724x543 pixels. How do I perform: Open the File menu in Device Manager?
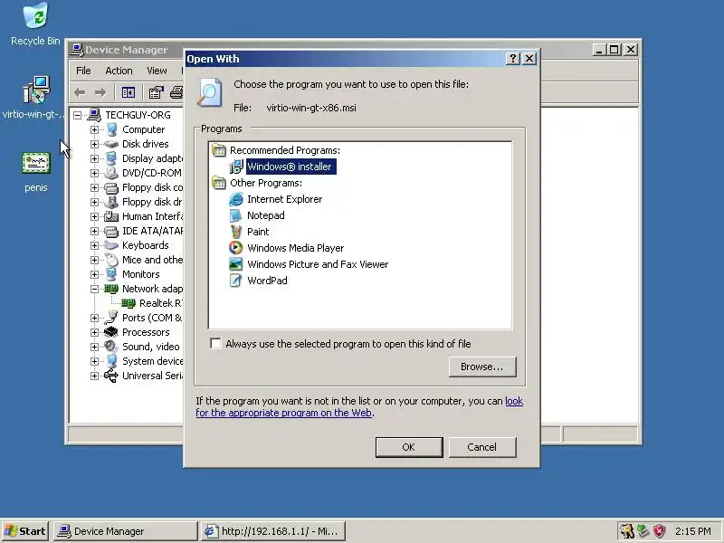pyautogui.click(x=83, y=71)
